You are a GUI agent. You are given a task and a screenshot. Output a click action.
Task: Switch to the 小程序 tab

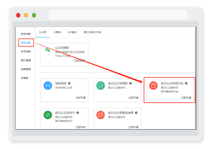[x=57, y=32]
